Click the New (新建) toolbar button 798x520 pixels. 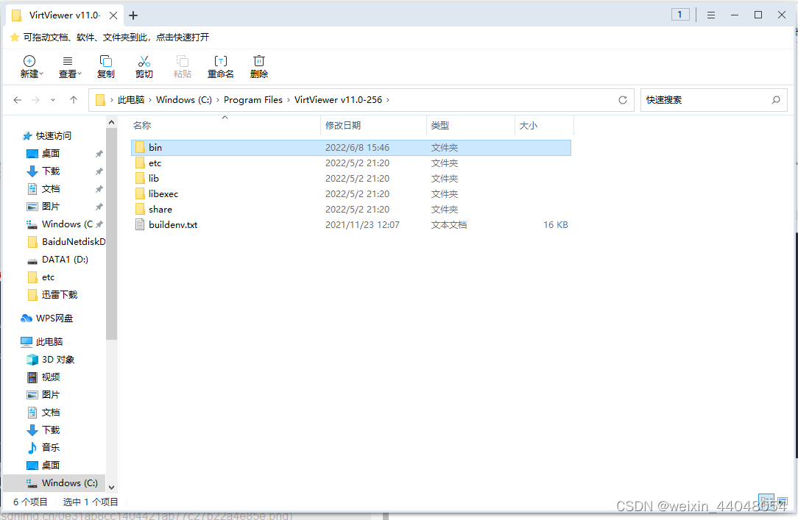coord(31,67)
